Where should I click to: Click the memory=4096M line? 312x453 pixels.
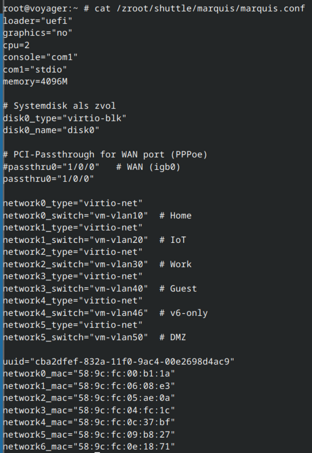(x=35, y=82)
